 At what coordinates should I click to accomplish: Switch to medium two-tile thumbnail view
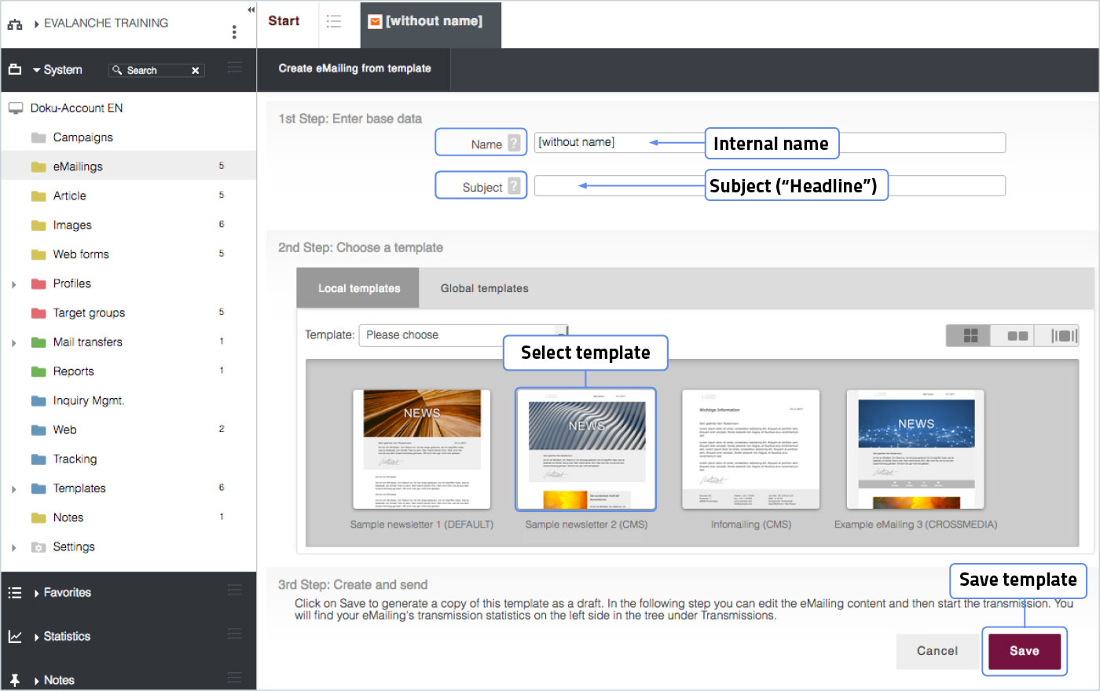pos(1017,335)
